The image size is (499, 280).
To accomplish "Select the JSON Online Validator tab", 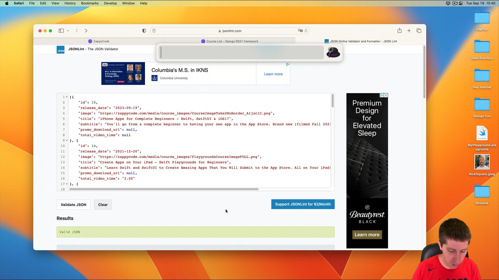I will 361,41.
